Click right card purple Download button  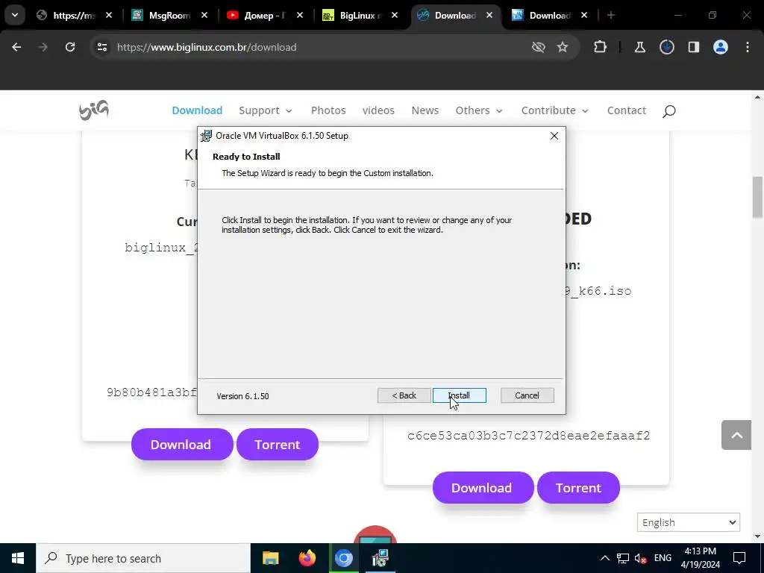[x=483, y=488]
